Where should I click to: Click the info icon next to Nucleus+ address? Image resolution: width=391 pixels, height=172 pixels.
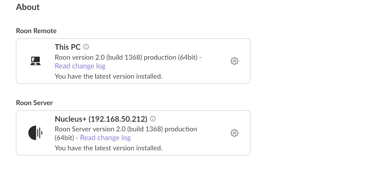153,118
